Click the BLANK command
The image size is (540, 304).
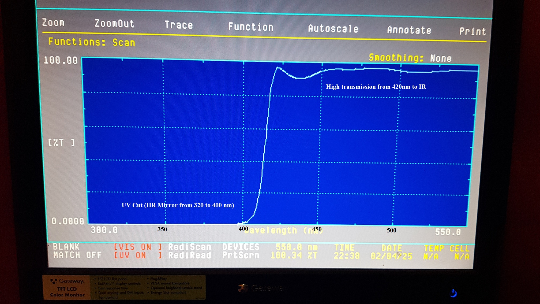click(66, 246)
